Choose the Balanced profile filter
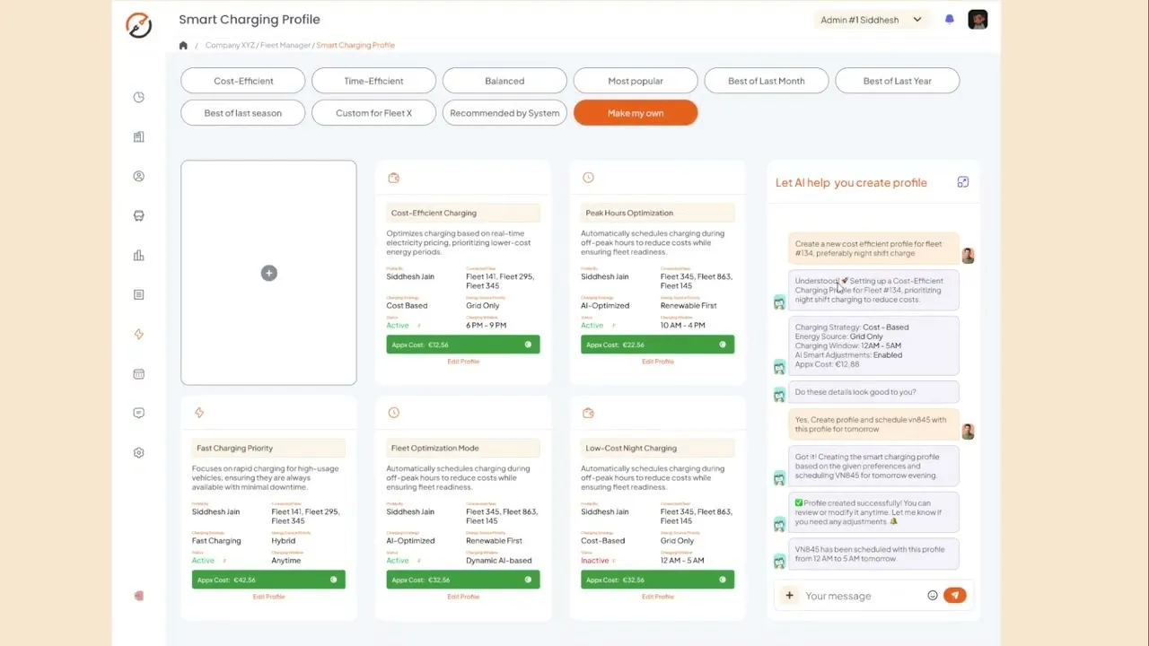The height and width of the screenshot is (646, 1149). 504,81
